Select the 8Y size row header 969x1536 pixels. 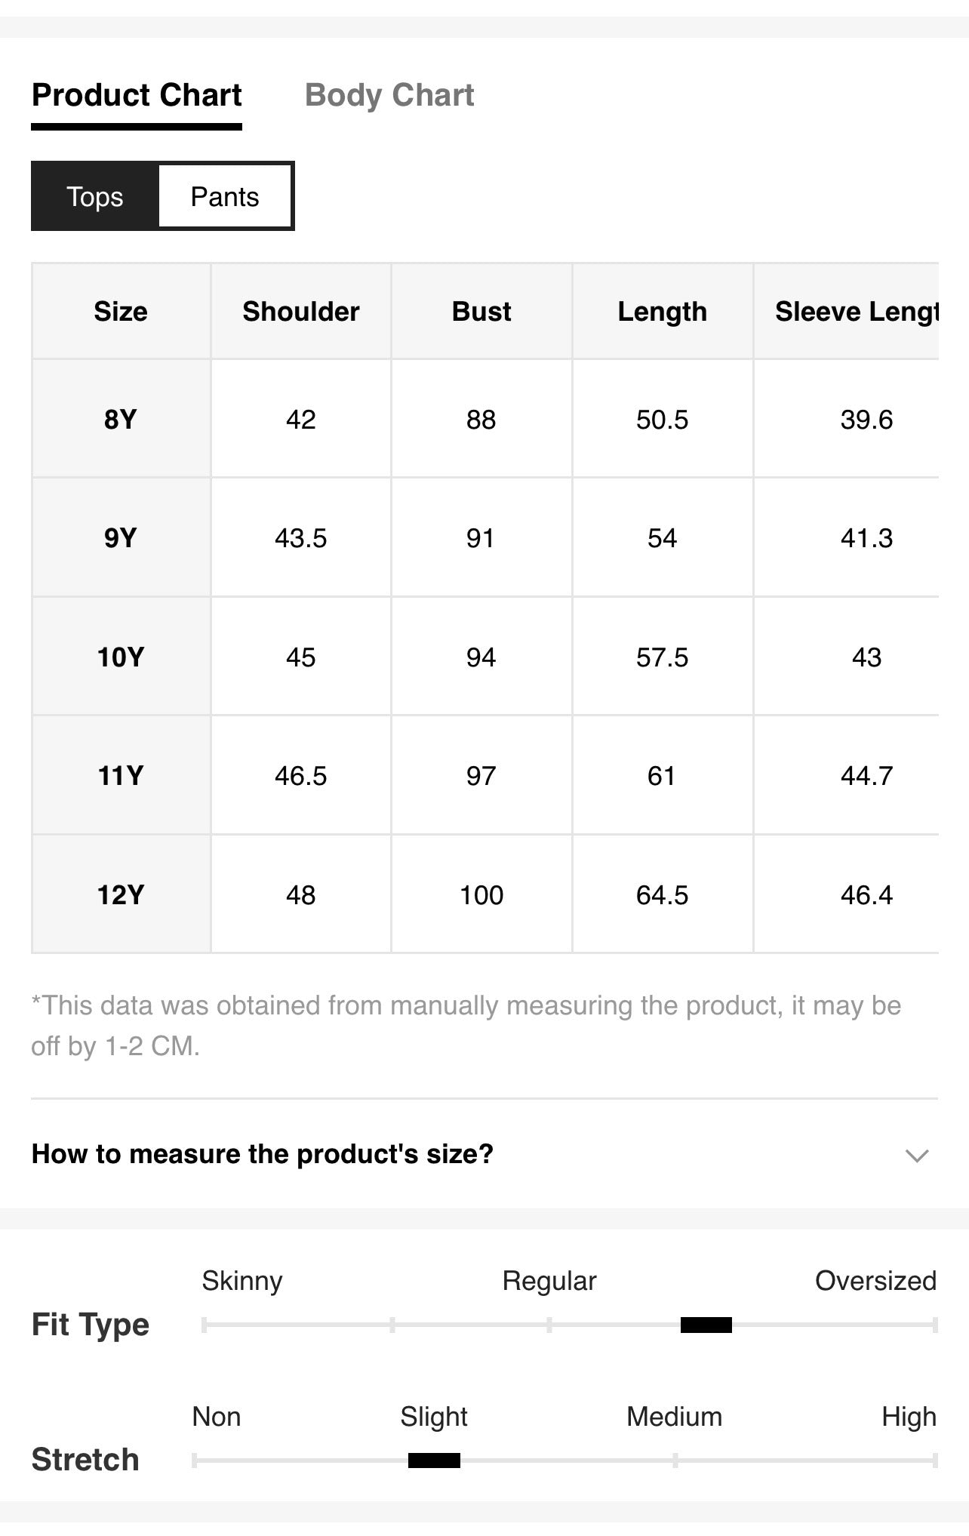pos(121,419)
